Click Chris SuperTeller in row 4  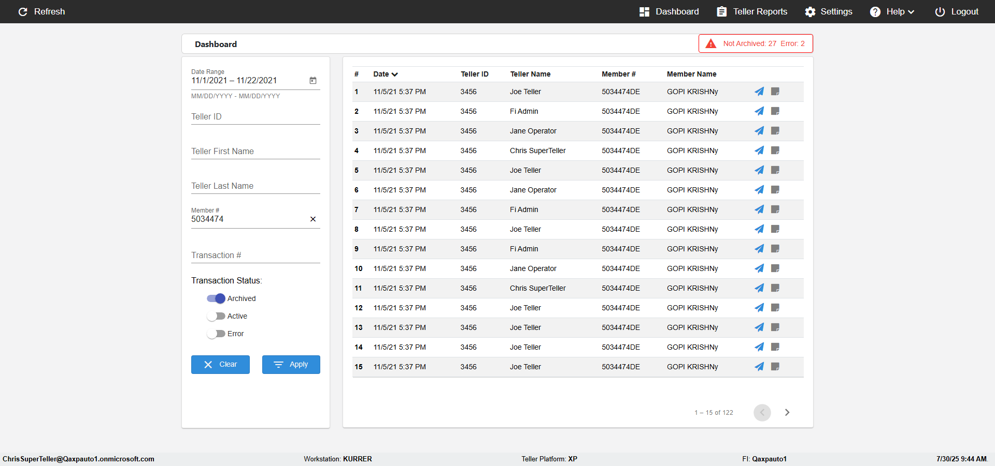pyautogui.click(x=537, y=151)
